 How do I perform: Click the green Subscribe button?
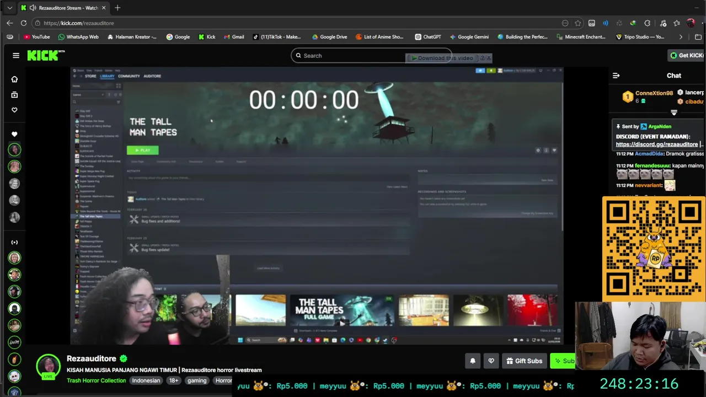coord(563,361)
